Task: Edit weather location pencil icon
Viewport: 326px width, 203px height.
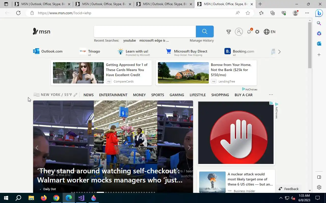Action: tap(75, 95)
